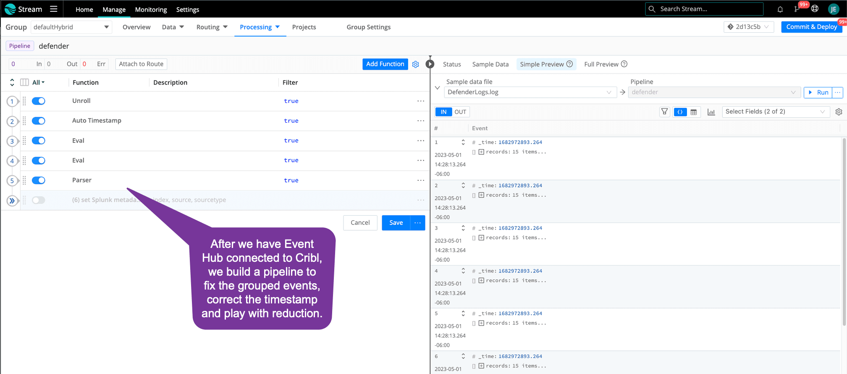Image resolution: width=847 pixels, height=374 pixels.
Task: Click the Commit & Deploy button
Action: tap(811, 27)
